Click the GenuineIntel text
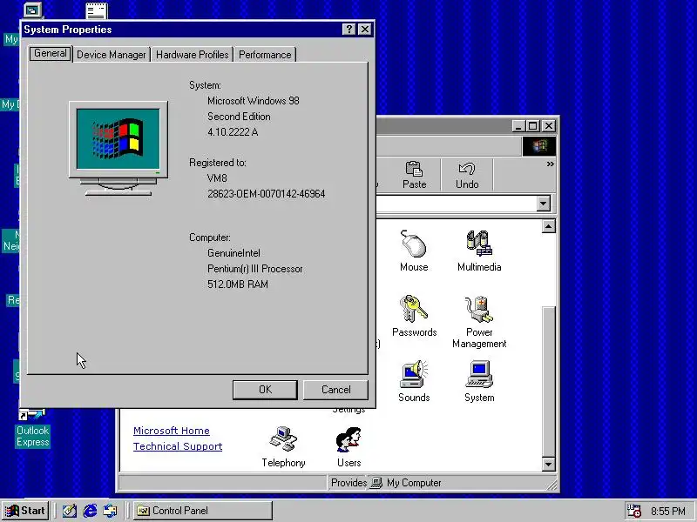The width and height of the screenshot is (697, 522). tap(233, 253)
